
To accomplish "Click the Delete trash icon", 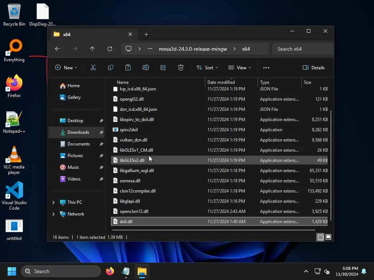I will tap(181, 67).
